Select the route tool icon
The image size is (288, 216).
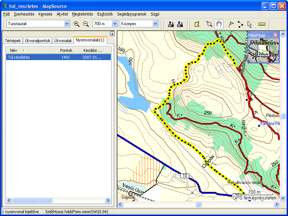(x=240, y=24)
